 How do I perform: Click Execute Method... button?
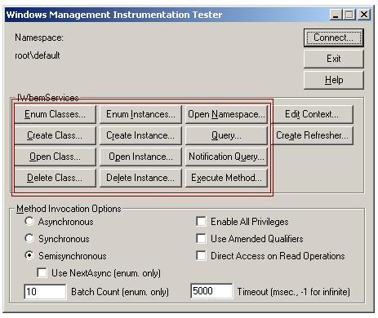[x=226, y=178]
